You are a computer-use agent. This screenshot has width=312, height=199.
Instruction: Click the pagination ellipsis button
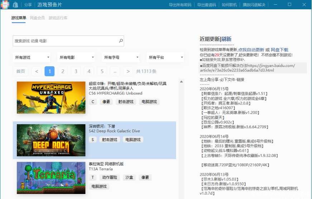(x=115, y=71)
